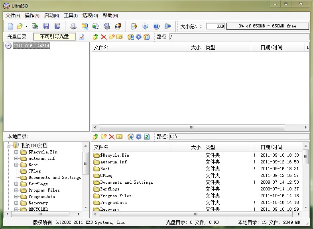Open Help via the question mark icon

point(156,26)
